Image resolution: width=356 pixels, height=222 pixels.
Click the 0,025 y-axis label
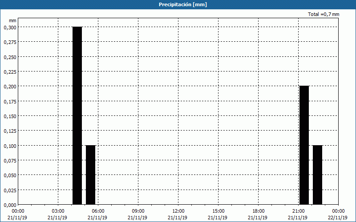[x=10, y=190]
